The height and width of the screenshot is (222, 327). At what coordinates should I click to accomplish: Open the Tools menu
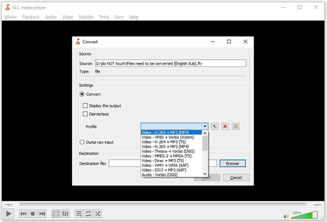tap(104, 17)
